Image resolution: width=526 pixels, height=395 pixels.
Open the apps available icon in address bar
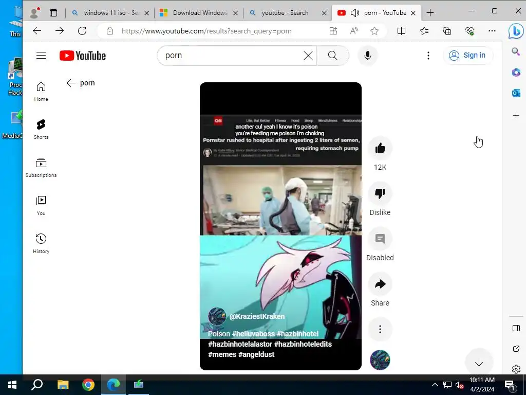[333, 31]
